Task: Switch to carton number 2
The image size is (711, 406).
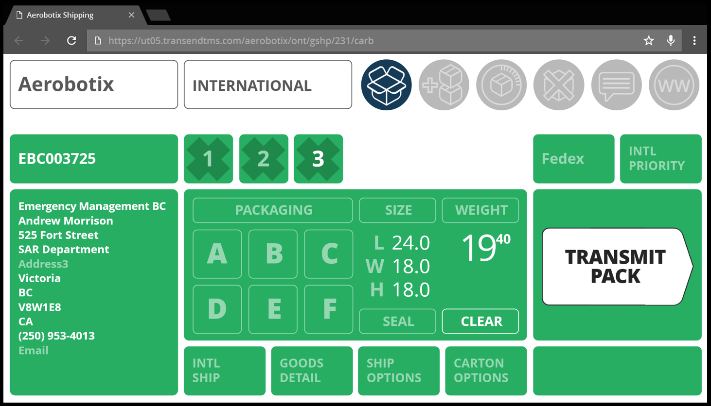Action: (264, 159)
